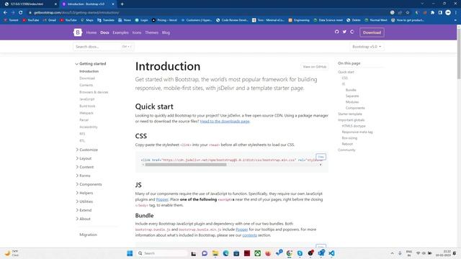Jump to Starter template in On this page

(x=350, y=114)
